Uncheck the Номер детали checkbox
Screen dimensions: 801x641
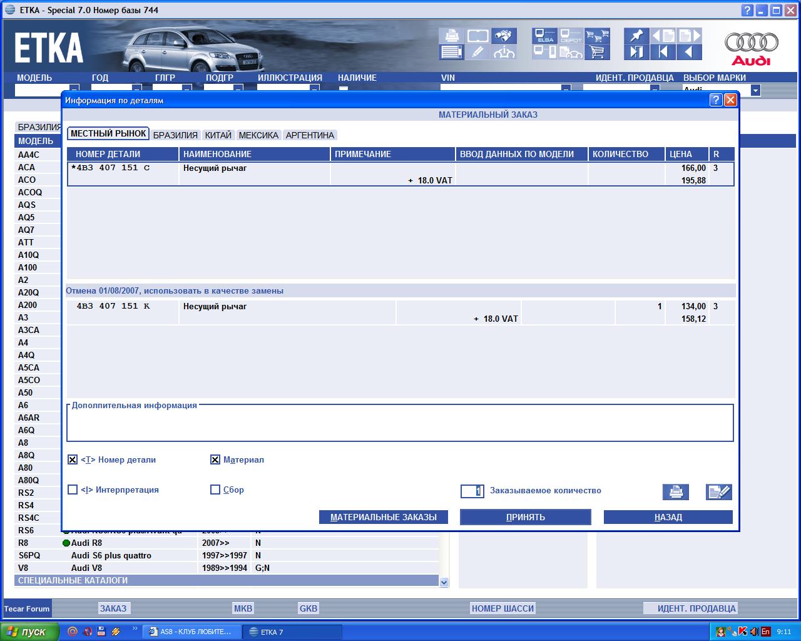73,460
